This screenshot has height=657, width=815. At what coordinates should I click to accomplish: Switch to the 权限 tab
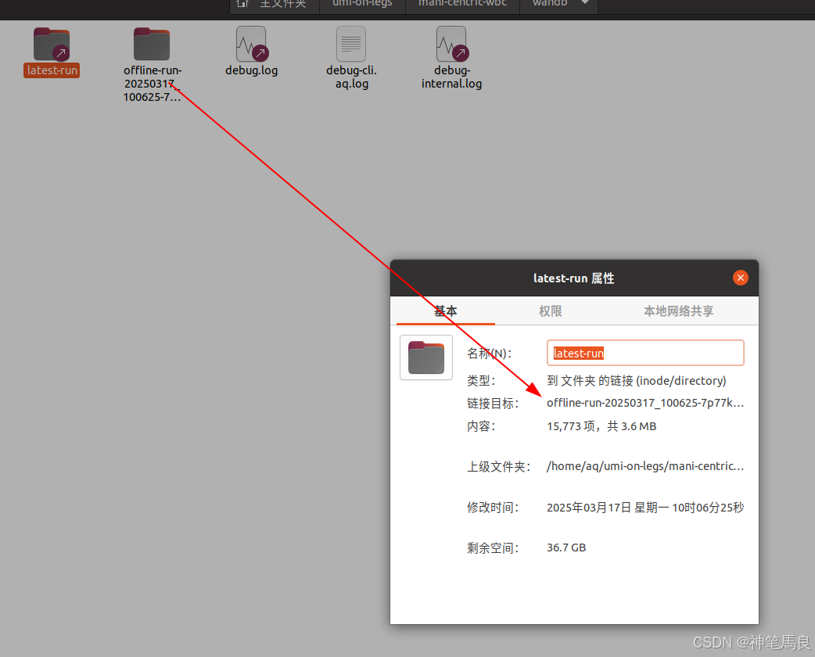pos(550,311)
